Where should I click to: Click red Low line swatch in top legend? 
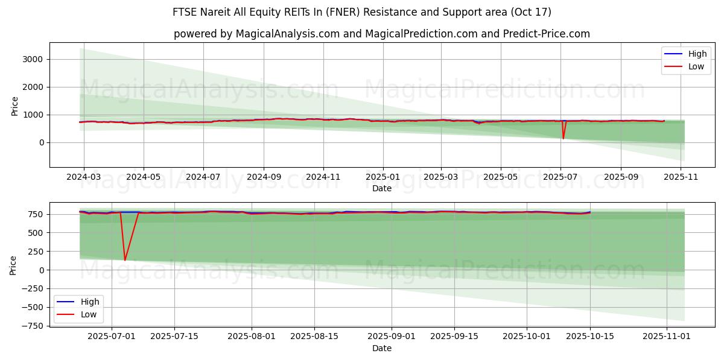coord(674,66)
